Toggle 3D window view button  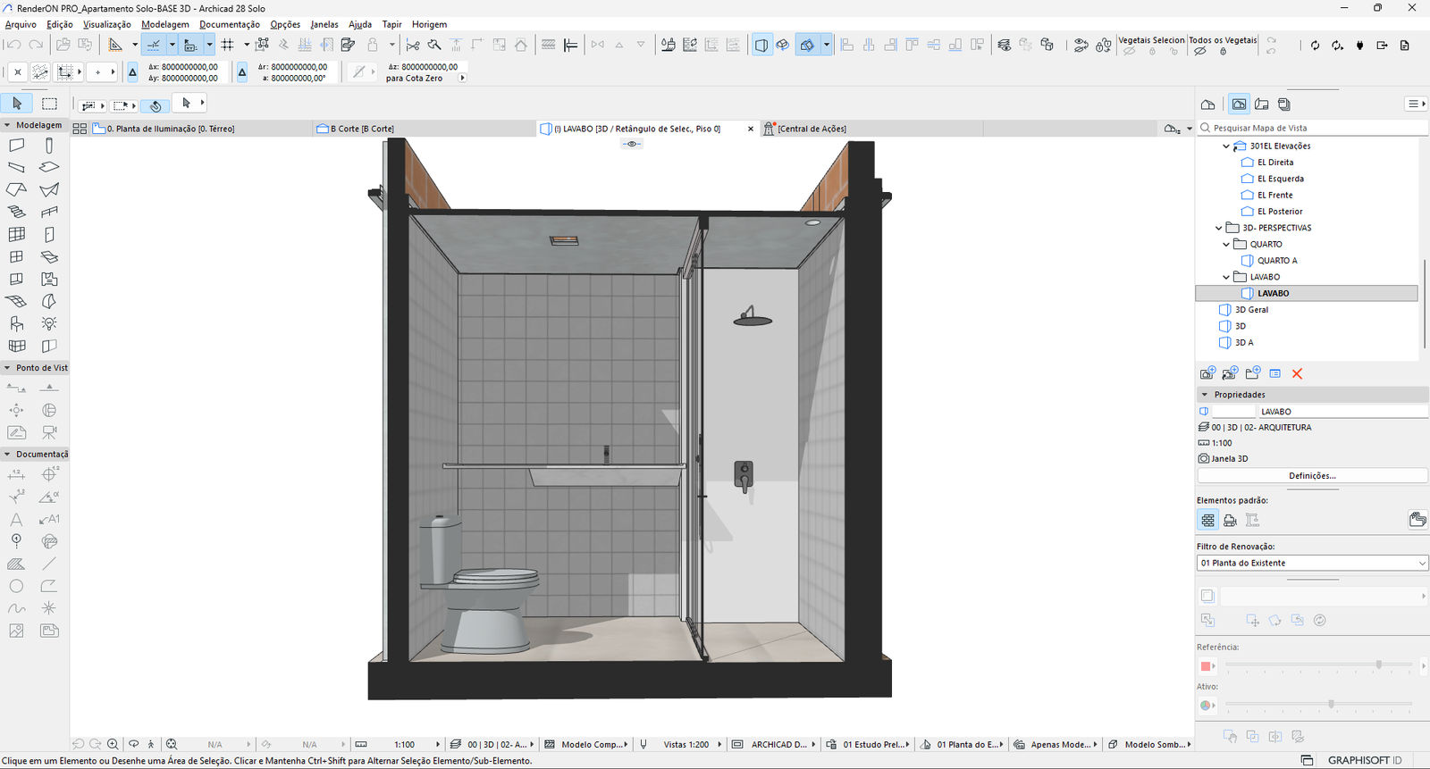[x=761, y=45]
